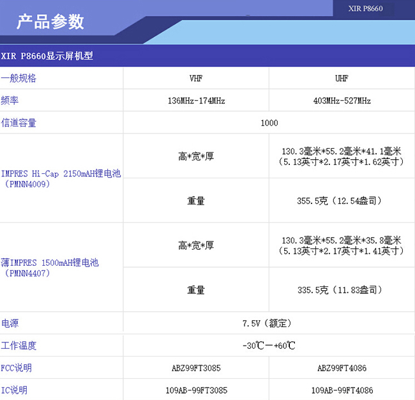Select the IC说明 row label
The height and width of the screenshot is (400, 415).
click(14, 390)
